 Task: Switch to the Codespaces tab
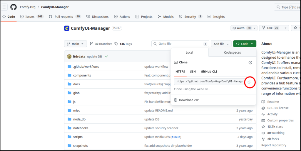(x=232, y=52)
